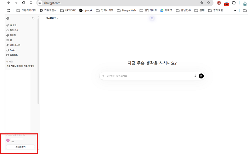Open Codex in the sidebar
This screenshot has width=248, height=154.
pos(11,50)
